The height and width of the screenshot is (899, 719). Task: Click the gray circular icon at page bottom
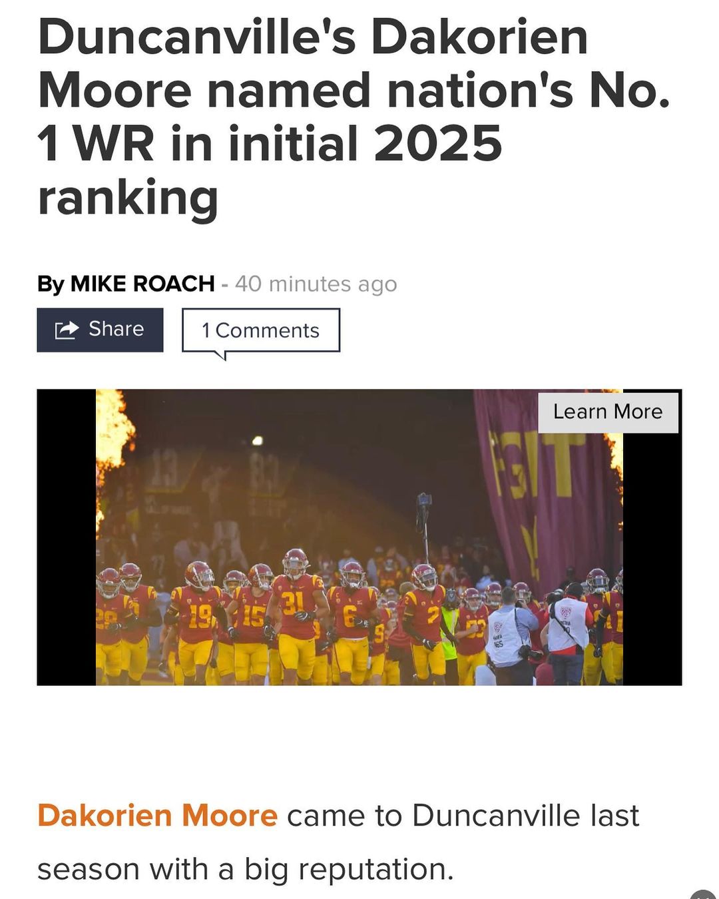coord(704,894)
